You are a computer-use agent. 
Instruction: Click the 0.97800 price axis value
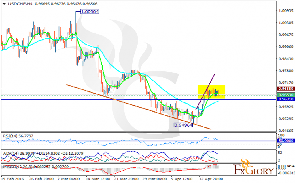click(x=286, y=71)
